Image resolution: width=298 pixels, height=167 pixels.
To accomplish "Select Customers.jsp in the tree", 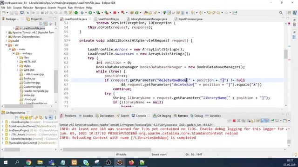I will click(x=32, y=87).
